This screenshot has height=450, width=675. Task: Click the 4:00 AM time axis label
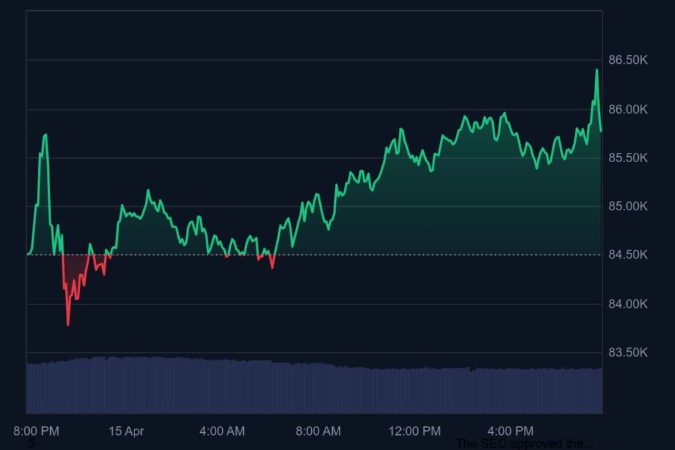click(x=221, y=431)
